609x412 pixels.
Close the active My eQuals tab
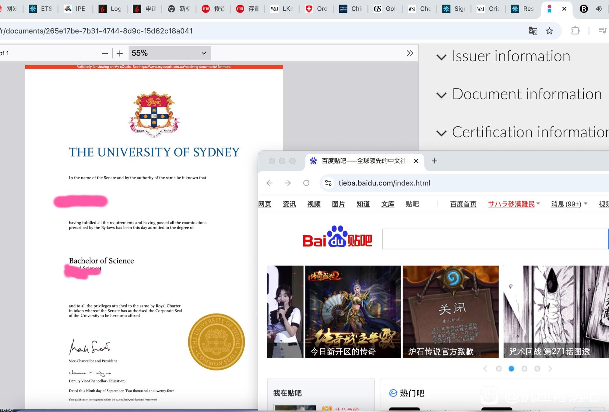point(564,9)
